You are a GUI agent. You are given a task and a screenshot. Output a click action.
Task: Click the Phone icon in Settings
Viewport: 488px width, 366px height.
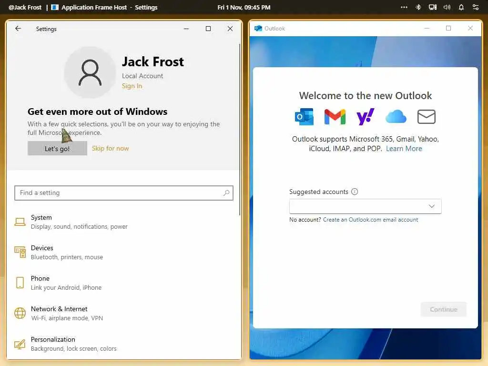point(20,283)
